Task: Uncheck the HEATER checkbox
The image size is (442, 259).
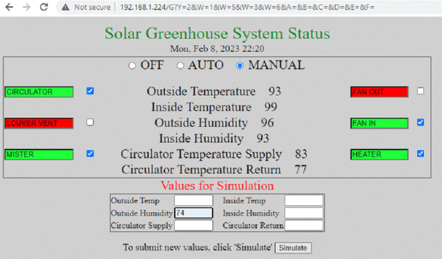Action: coord(421,154)
